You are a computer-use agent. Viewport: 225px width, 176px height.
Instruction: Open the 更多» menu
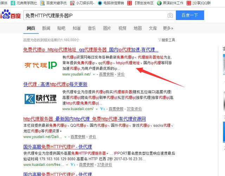[x=168, y=28]
